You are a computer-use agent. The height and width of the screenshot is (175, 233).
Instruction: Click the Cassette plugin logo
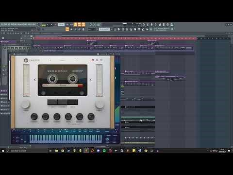[26, 60]
